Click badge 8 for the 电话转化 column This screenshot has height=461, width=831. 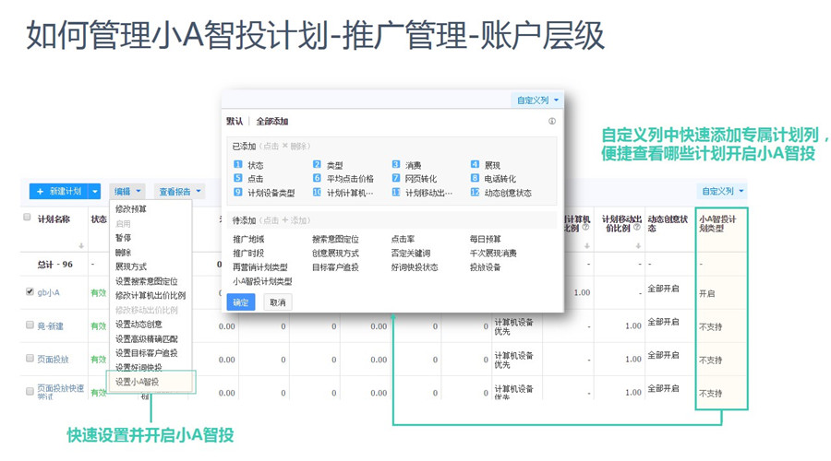(475, 178)
